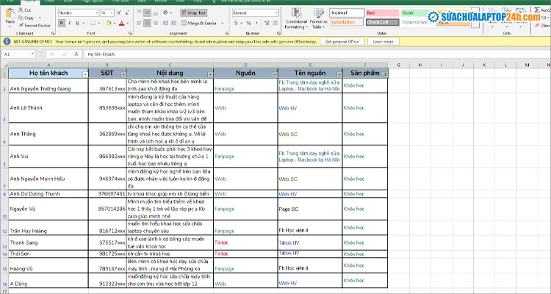Click the Get genuine Office button

[x=344, y=42]
